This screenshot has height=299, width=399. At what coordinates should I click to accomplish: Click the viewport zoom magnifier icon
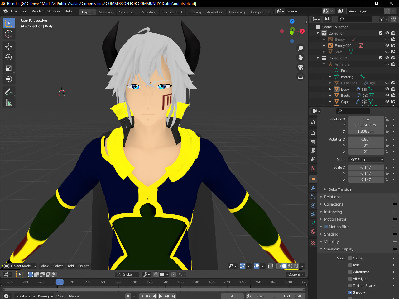click(x=300, y=48)
